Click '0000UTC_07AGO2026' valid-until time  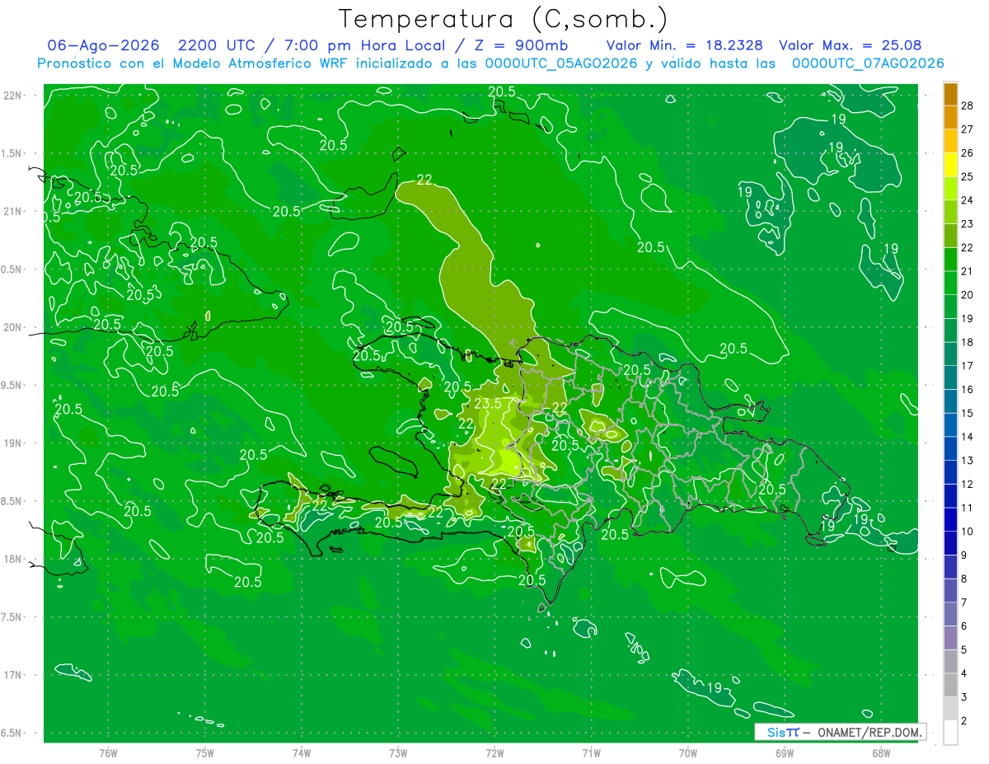pyautogui.click(x=868, y=63)
